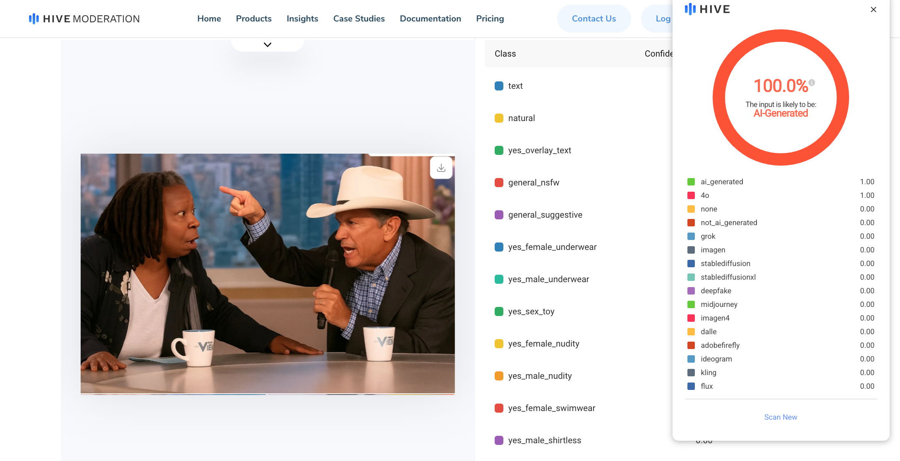Click the green swatch for yes_overlay_text
The image size is (900, 461).
coord(499,150)
